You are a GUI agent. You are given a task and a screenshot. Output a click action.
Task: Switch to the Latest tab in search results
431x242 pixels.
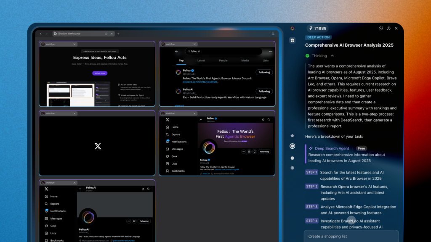201,60
